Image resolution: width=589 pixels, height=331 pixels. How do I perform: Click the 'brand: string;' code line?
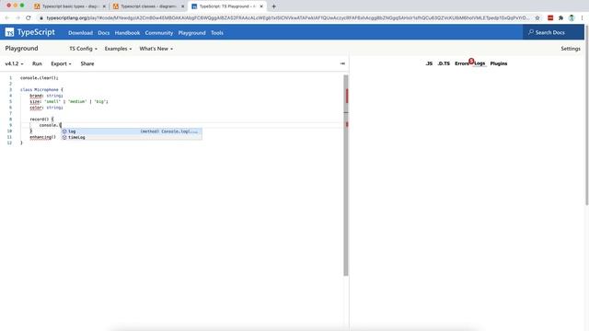[x=46, y=96]
